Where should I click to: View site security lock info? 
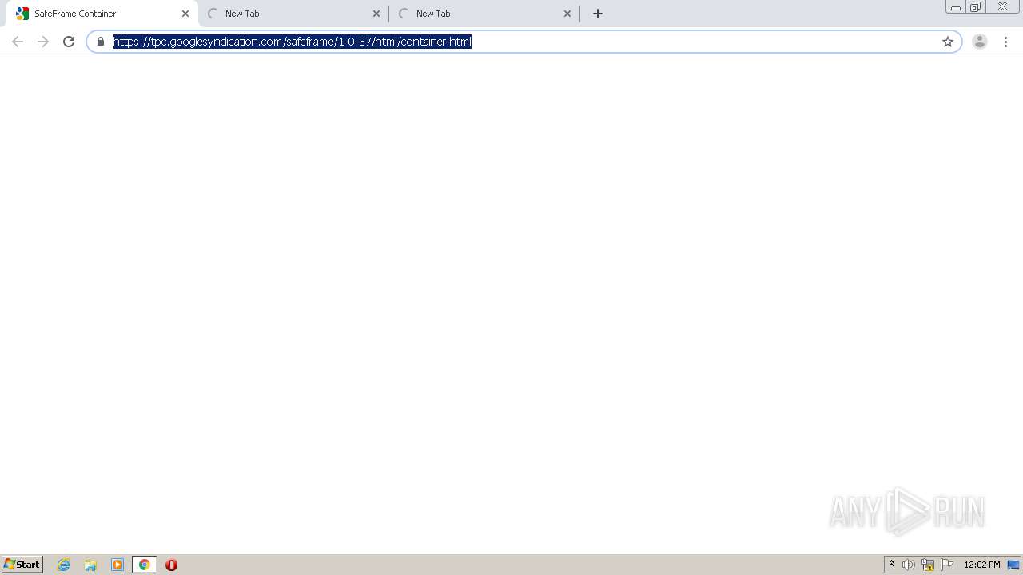coord(101,42)
